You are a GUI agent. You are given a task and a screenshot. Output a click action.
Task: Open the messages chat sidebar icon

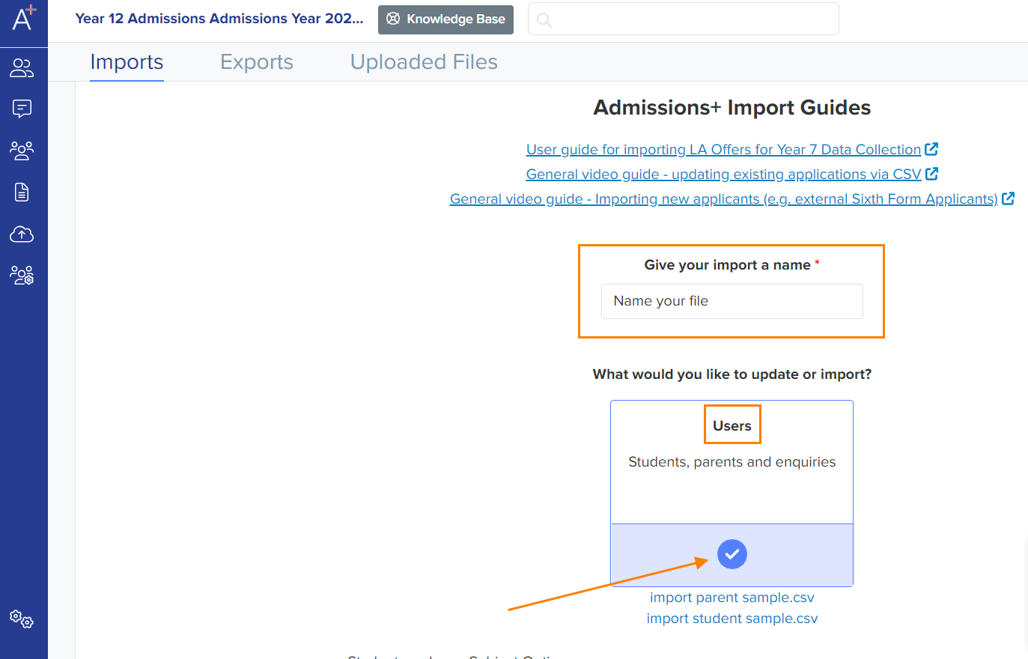(x=22, y=109)
